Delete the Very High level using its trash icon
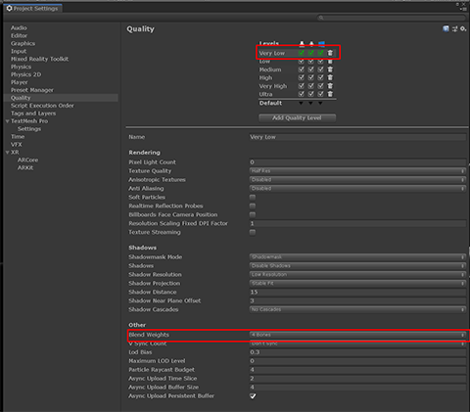 [330, 86]
